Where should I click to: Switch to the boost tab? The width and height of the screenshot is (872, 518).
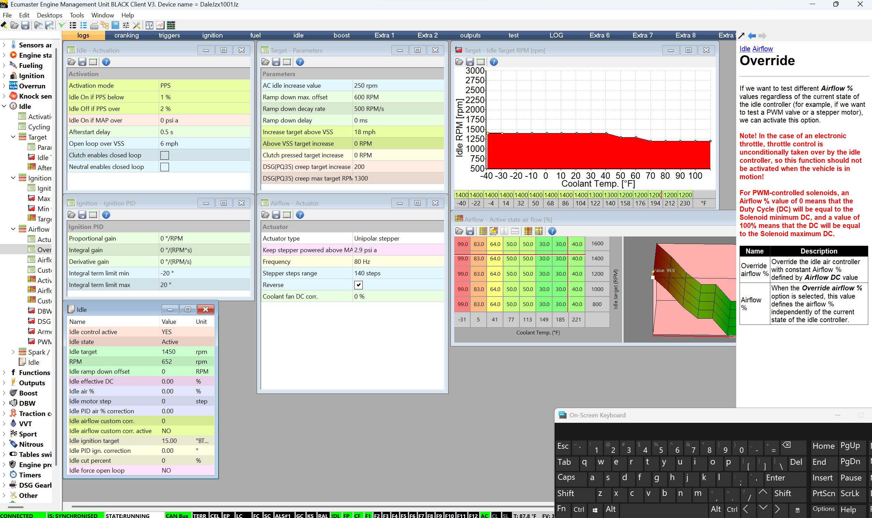[341, 35]
